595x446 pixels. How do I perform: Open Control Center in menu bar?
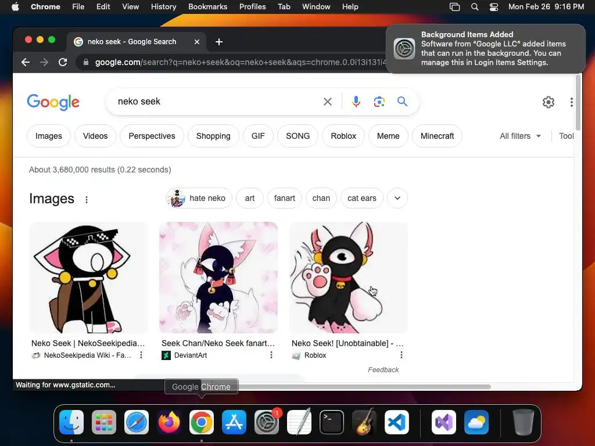494,7
